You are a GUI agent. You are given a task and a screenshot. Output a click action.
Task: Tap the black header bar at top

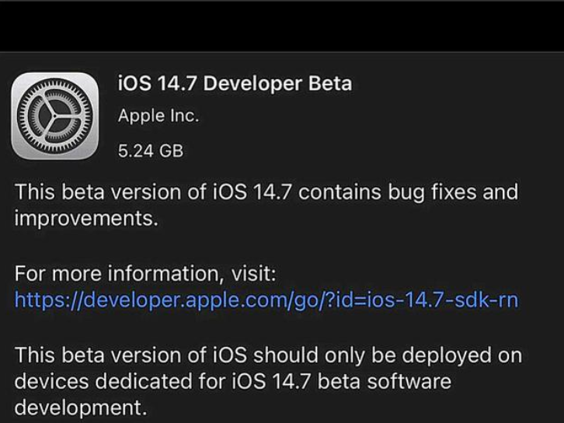[x=282, y=26]
